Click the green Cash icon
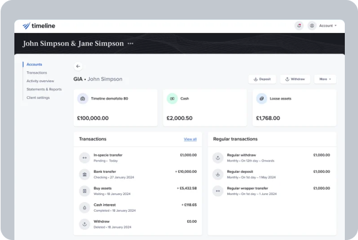 (x=172, y=98)
